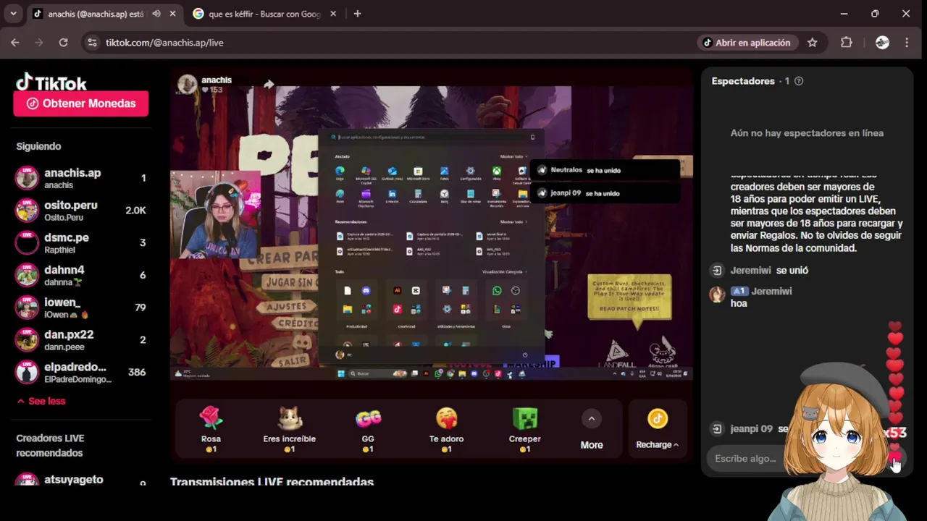
Task: Go forward in browser history
Action: [39, 43]
